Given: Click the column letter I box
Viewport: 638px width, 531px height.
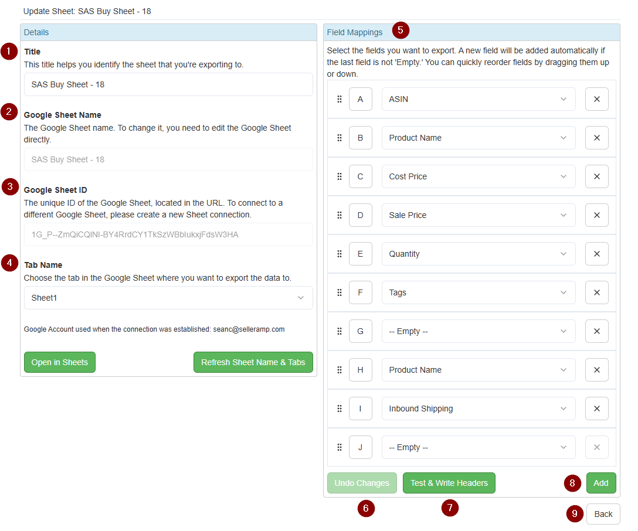Looking at the screenshot, I should point(361,409).
